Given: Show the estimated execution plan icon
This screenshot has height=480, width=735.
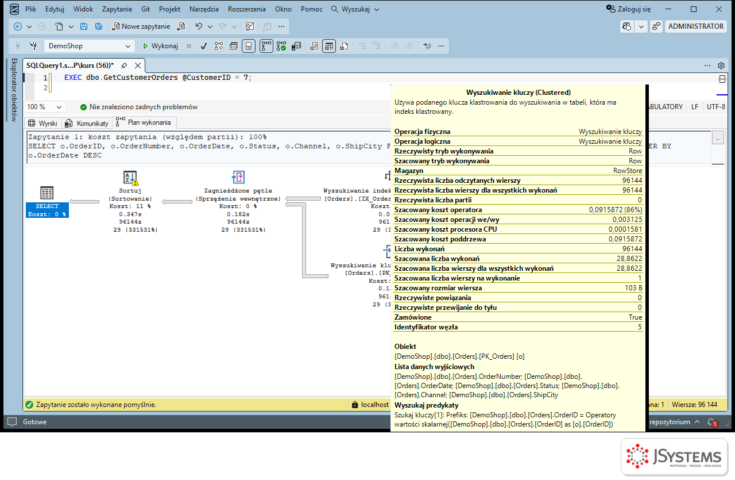Looking at the screenshot, I should click(x=219, y=46).
